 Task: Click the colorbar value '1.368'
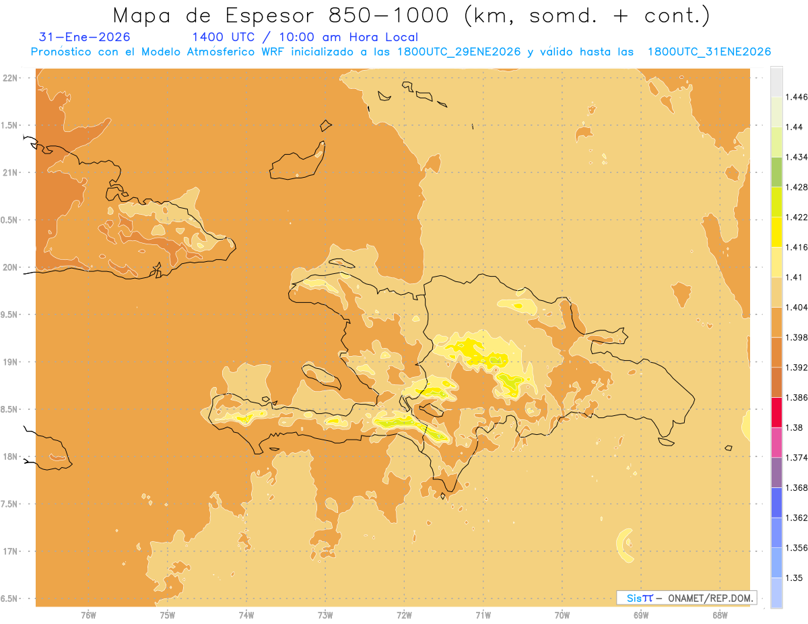797,487
